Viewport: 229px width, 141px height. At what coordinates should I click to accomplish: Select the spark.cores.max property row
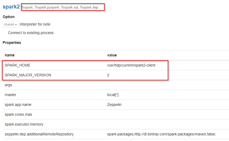(x=18, y=114)
